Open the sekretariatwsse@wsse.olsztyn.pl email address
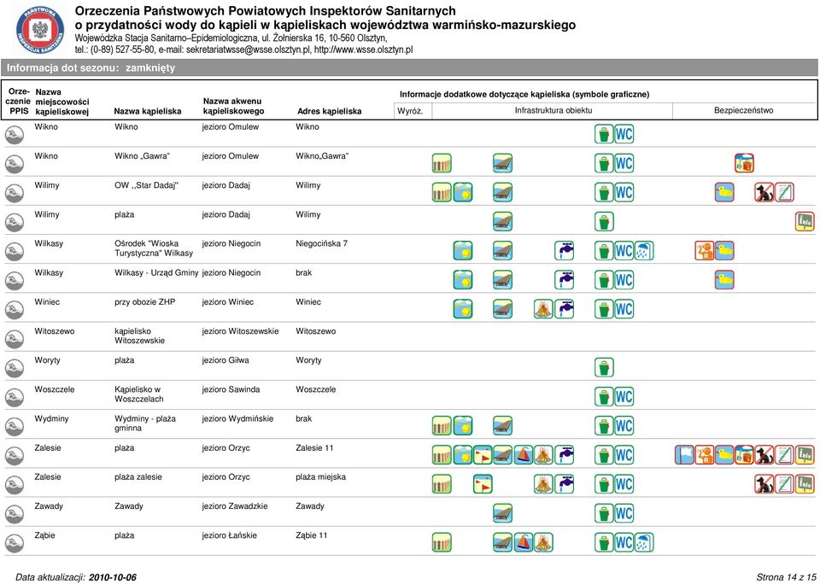Image resolution: width=820 pixels, height=584 pixels. pos(248,50)
